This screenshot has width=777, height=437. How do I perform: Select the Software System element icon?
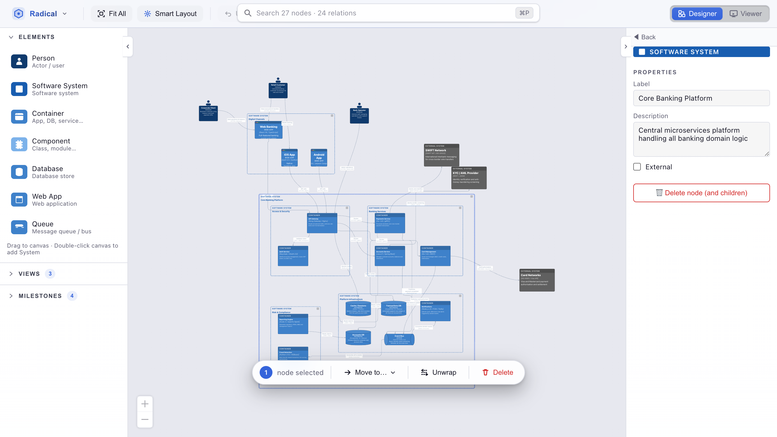(x=19, y=89)
